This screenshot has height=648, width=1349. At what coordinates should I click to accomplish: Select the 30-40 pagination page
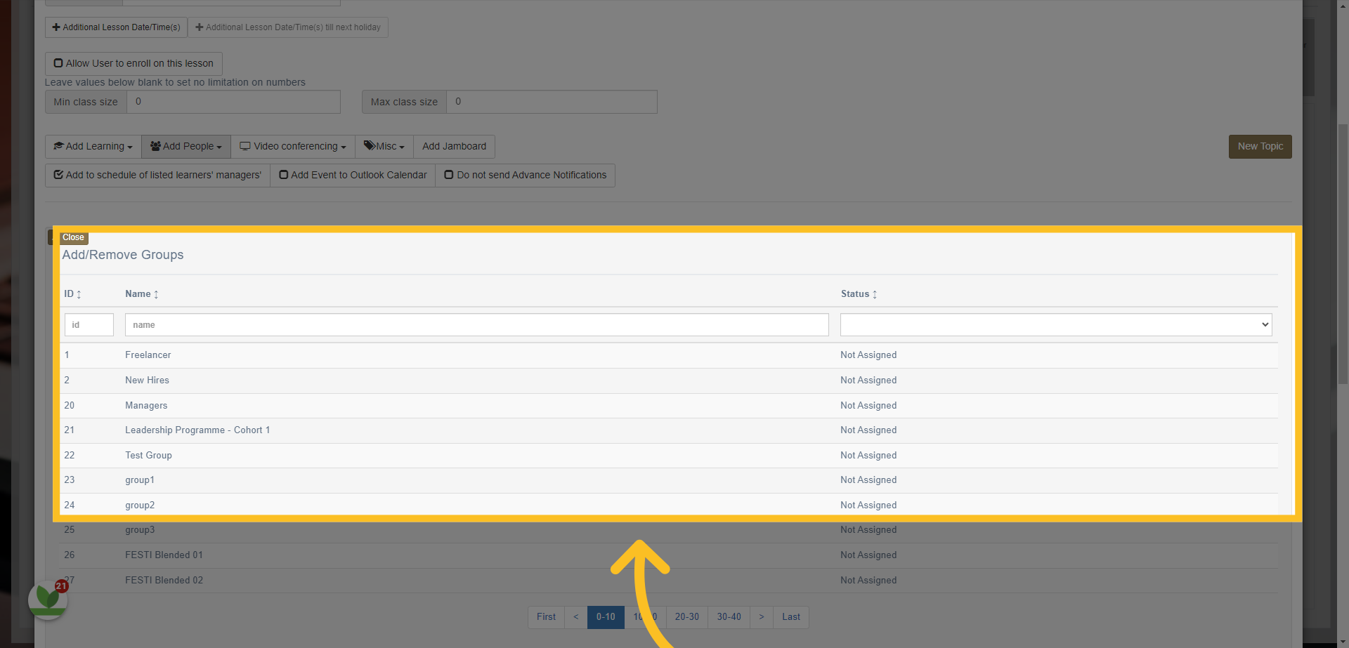pyautogui.click(x=729, y=617)
